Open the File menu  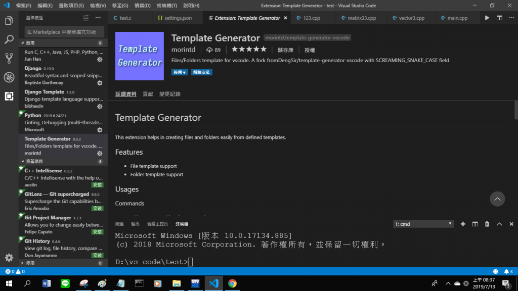click(x=23, y=6)
